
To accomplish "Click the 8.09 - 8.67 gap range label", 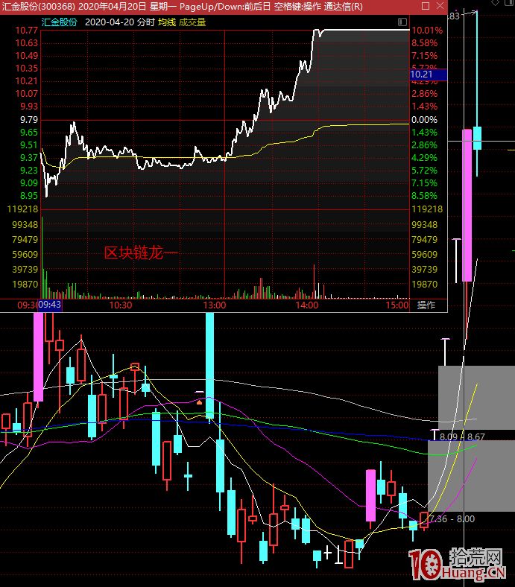I will point(462,437).
